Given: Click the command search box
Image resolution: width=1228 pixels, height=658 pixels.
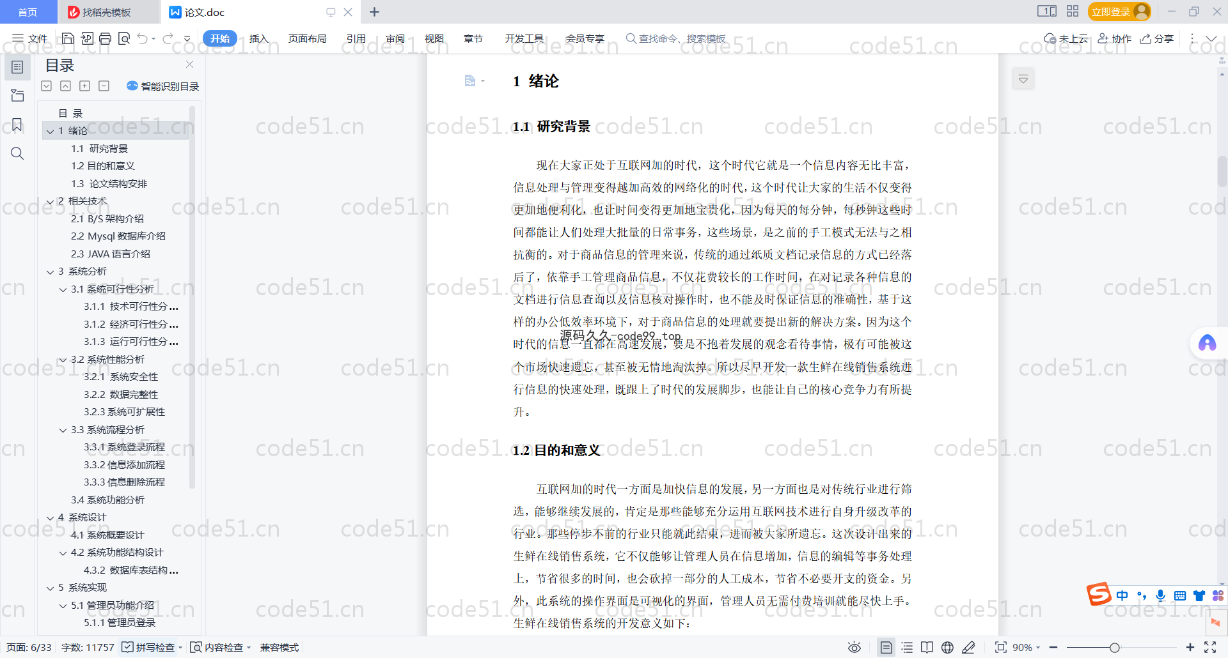Looking at the screenshot, I should click(676, 38).
